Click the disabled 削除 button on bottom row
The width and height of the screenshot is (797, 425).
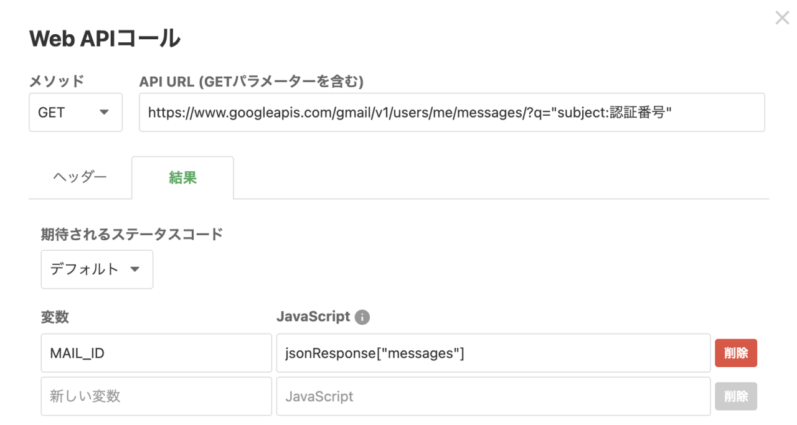pyautogui.click(x=736, y=396)
